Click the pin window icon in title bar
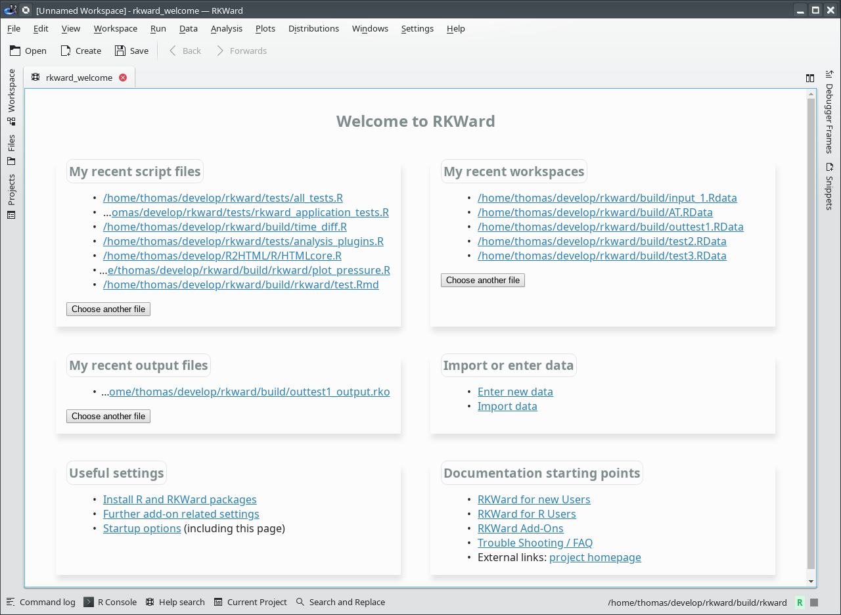This screenshot has width=841, height=615. coord(26,10)
